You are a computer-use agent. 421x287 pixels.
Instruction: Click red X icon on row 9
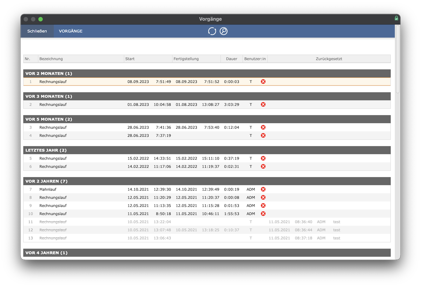(x=263, y=205)
